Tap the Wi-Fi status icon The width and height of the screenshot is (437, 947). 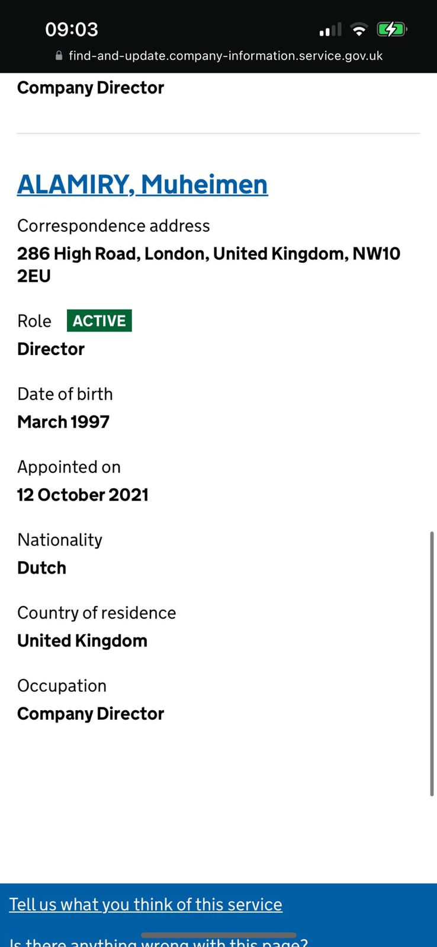click(359, 29)
